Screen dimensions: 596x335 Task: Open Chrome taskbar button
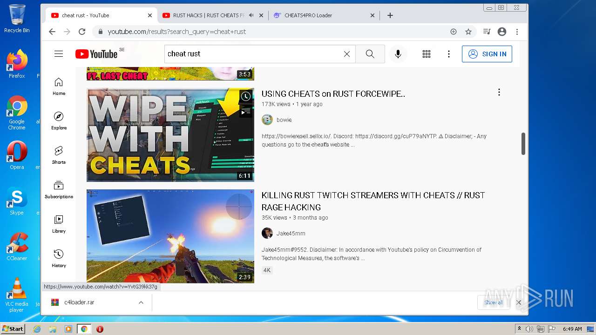click(x=84, y=329)
